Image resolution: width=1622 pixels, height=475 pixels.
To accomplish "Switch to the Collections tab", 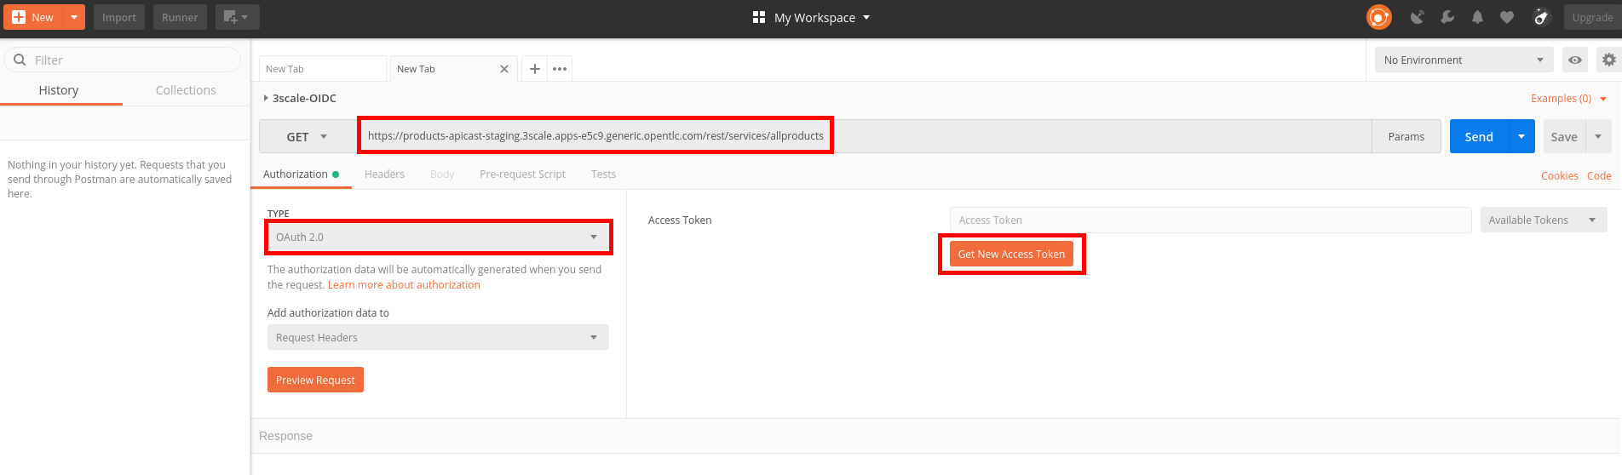I will tap(186, 90).
